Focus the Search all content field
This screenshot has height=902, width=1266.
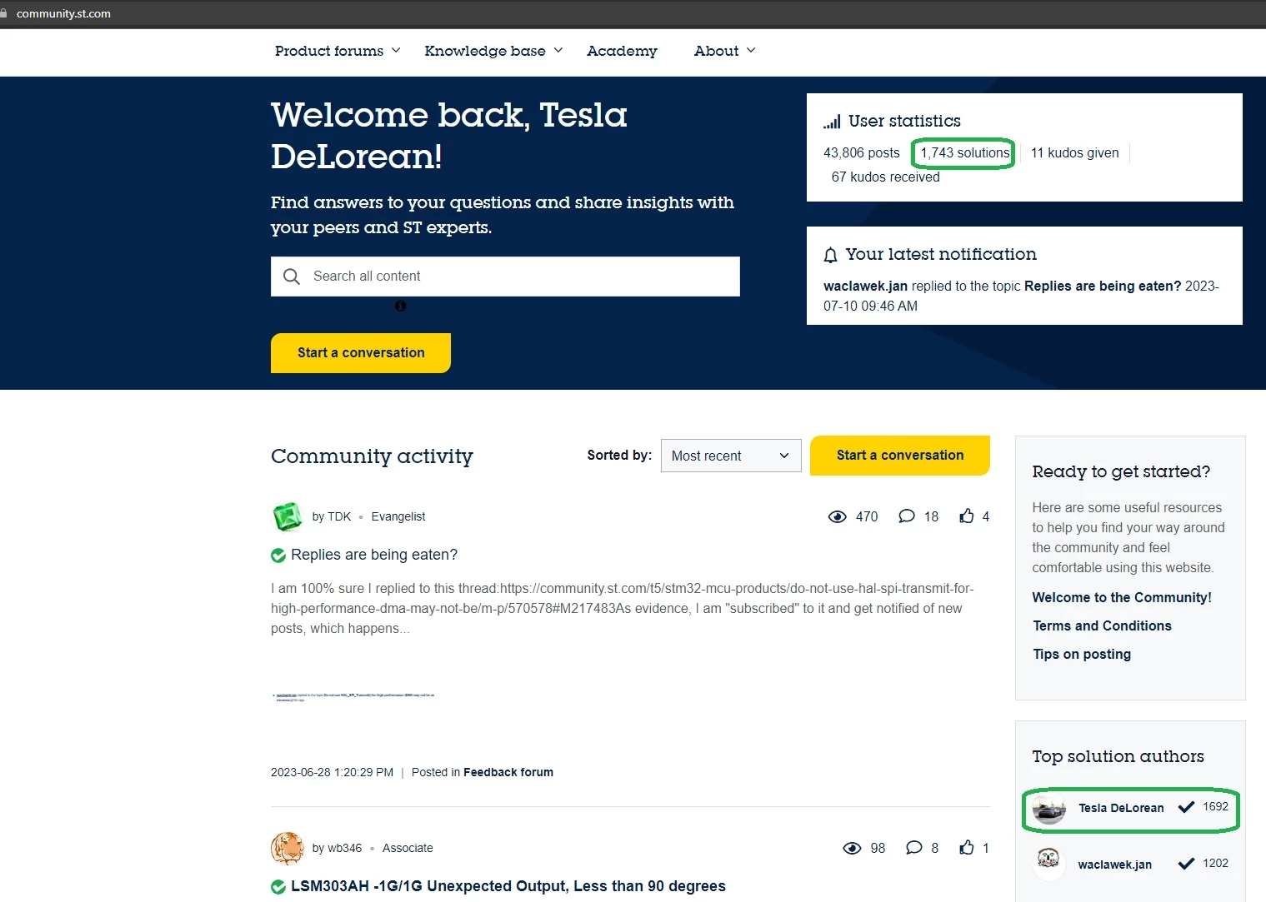point(505,277)
